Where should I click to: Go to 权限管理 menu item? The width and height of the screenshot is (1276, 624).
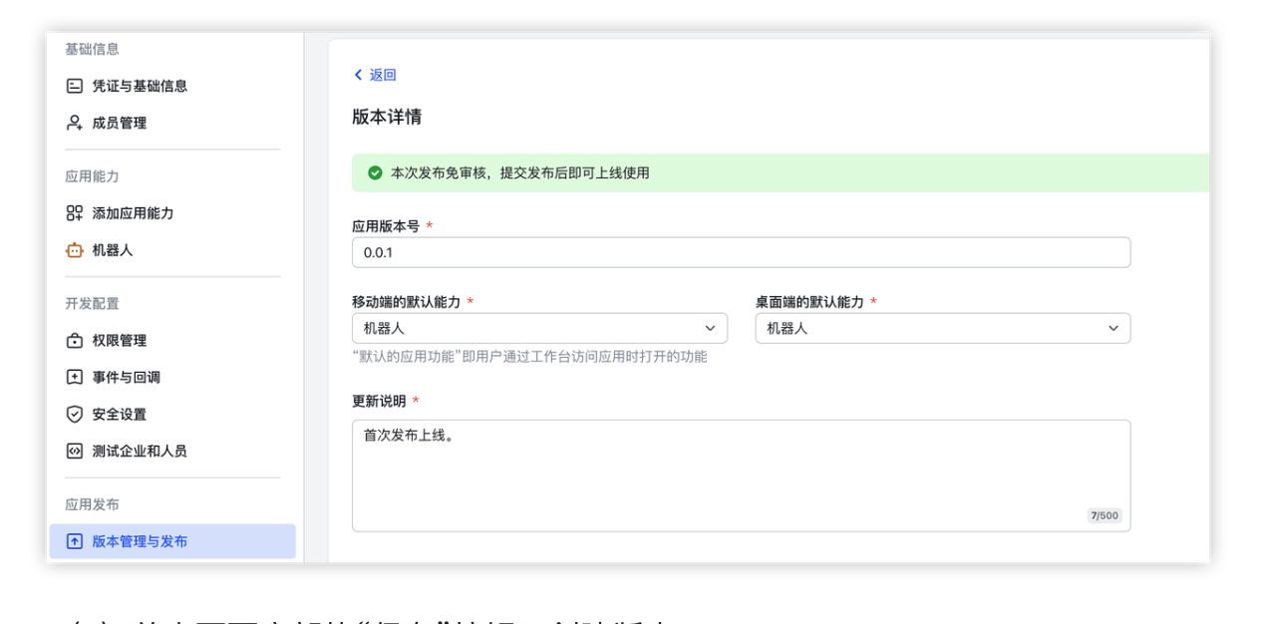pyautogui.click(x=120, y=341)
